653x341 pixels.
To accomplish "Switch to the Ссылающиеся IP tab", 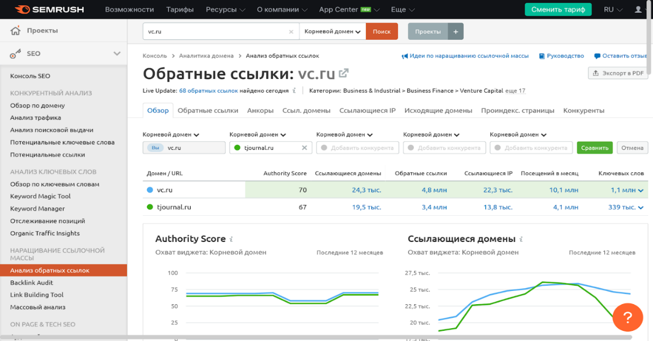I will pyautogui.click(x=368, y=110).
